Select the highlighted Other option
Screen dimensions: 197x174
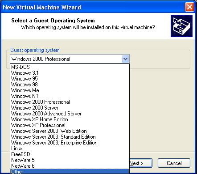click(x=70, y=171)
